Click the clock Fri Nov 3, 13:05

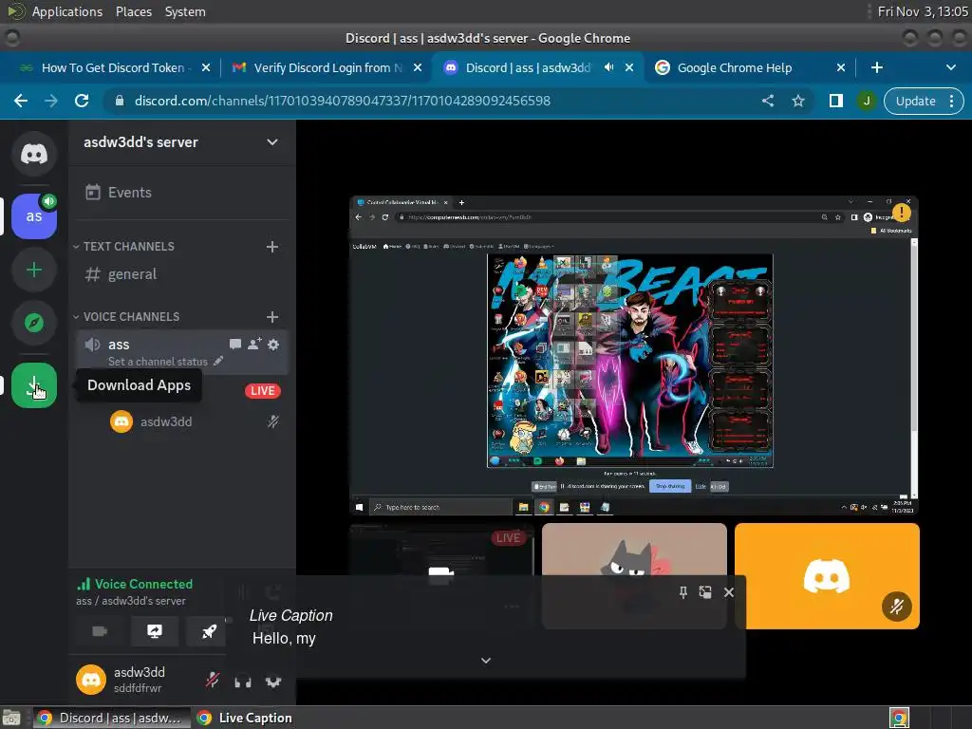click(922, 11)
